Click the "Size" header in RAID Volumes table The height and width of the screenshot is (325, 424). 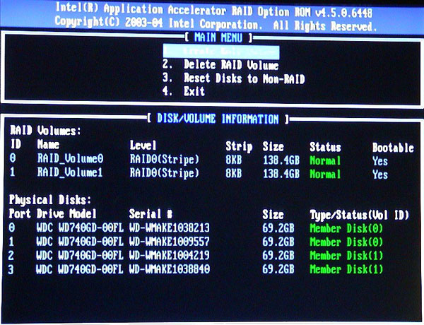(273, 146)
